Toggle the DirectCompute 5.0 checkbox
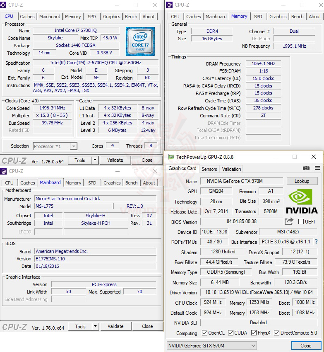Image resolution: width=324 pixels, height=352 pixels. click(277, 333)
